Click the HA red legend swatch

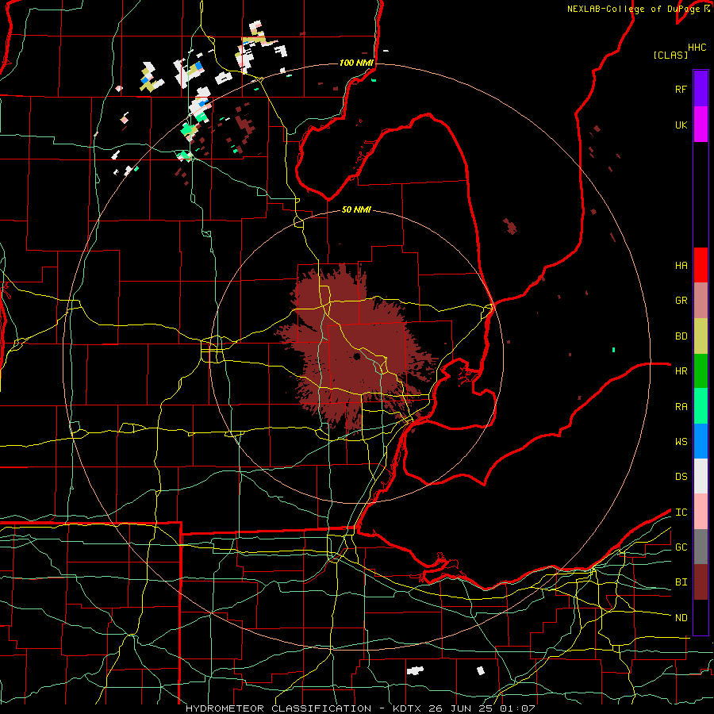[701, 265]
